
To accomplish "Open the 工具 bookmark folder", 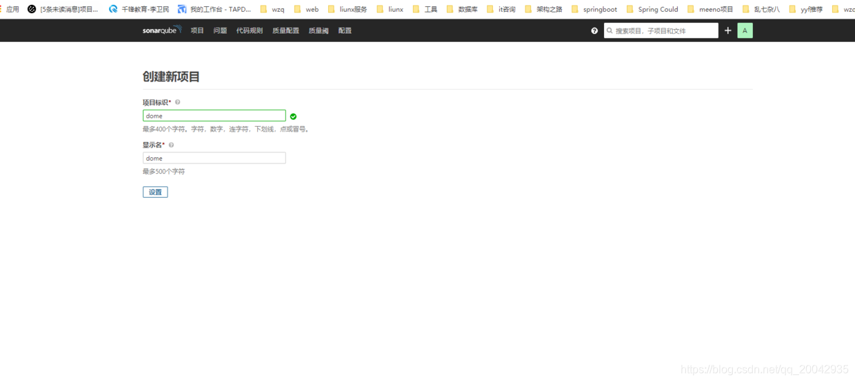I will [425, 10].
